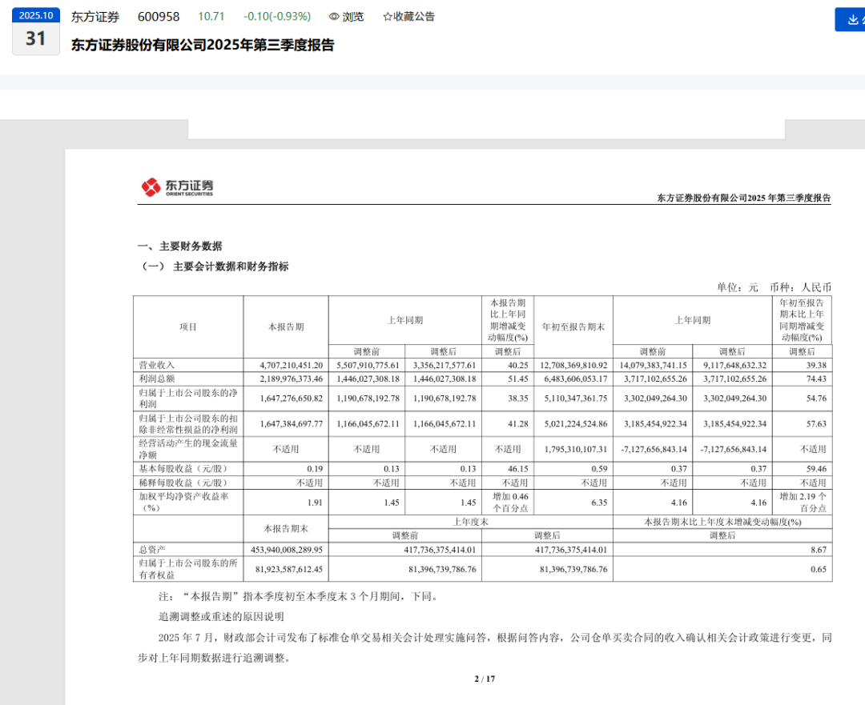The image size is (865, 705).
Task: Click the 加权平均净资产收益率 row label
Action: 183,502
